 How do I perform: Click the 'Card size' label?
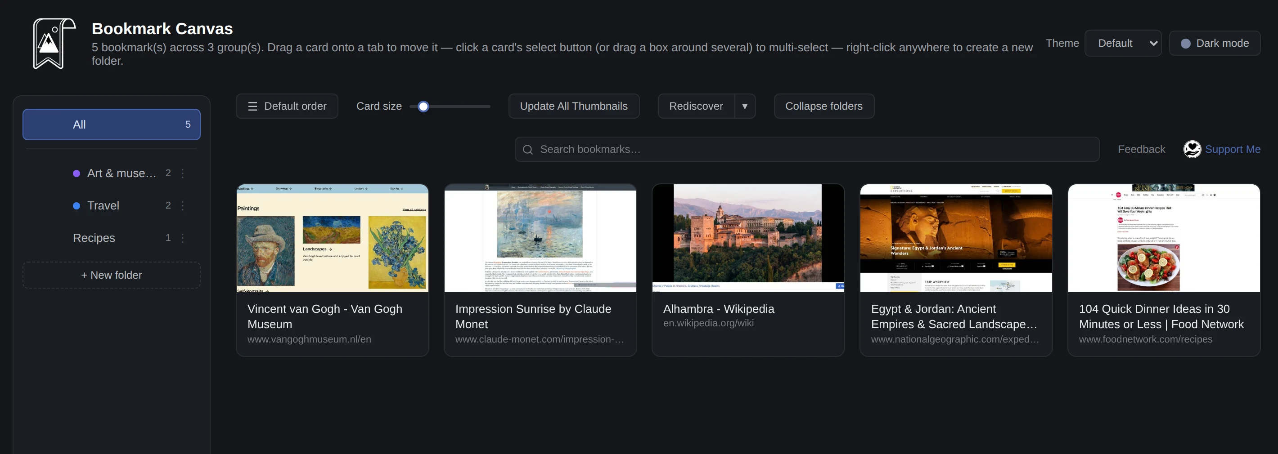[x=379, y=107]
